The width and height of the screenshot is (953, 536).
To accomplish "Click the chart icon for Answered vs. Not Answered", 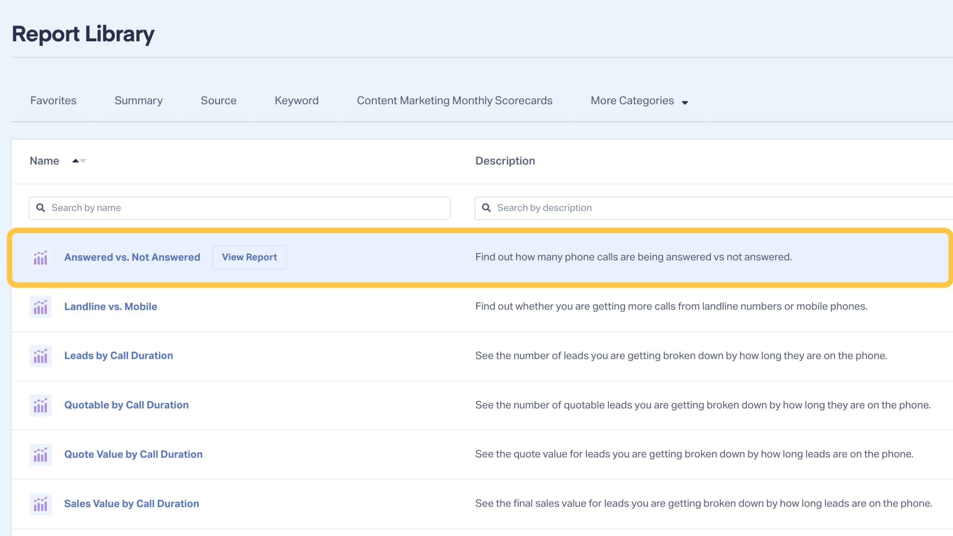I will click(41, 257).
